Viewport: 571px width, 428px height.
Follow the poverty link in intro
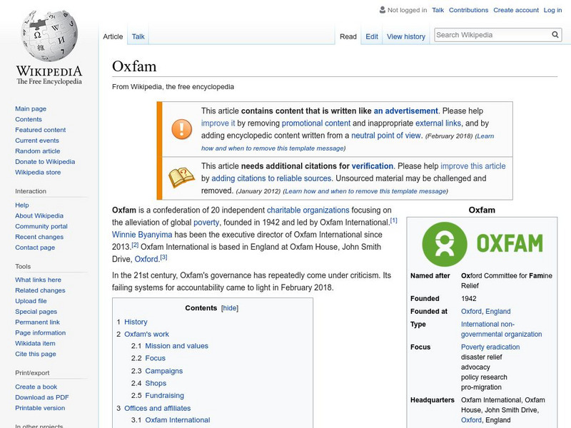tap(206, 223)
